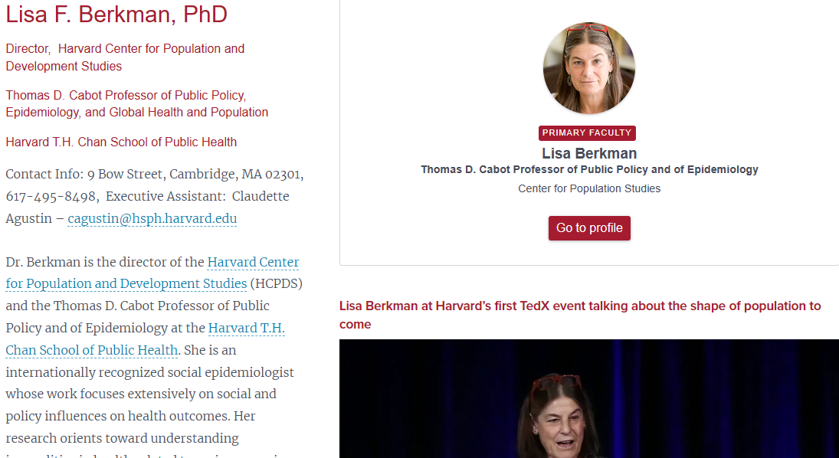Image resolution: width=839 pixels, height=458 pixels.
Task: Click the (HCPDS) abbreviation in the bio
Action: pyautogui.click(x=277, y=283)
